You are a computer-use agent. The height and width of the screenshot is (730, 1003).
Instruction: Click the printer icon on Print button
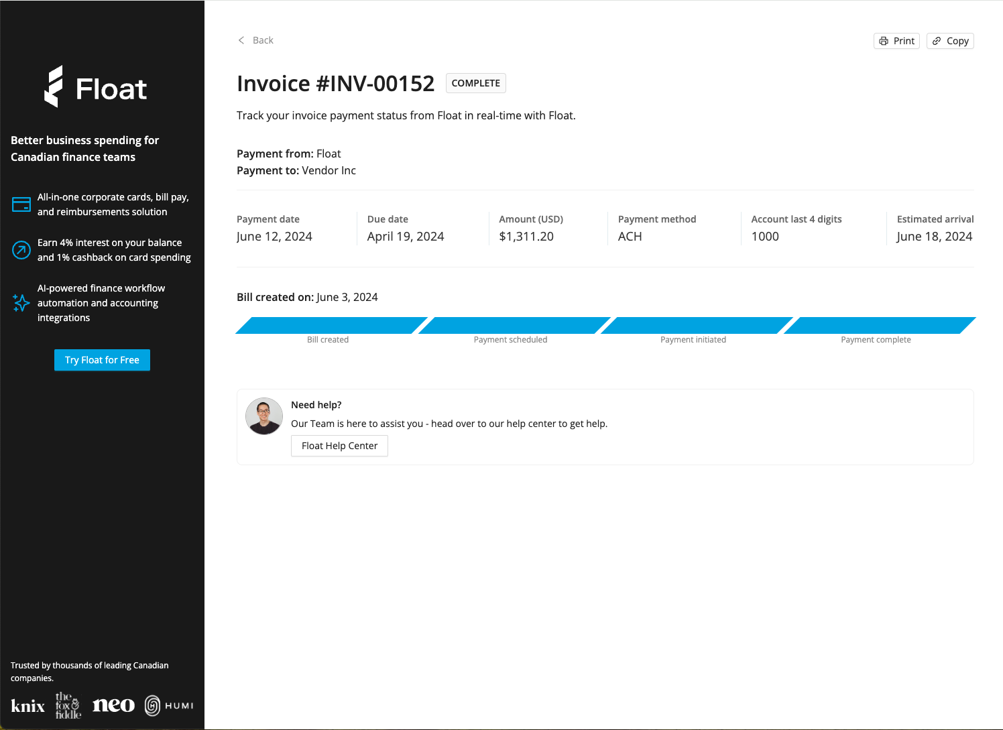tap(884, 41)
